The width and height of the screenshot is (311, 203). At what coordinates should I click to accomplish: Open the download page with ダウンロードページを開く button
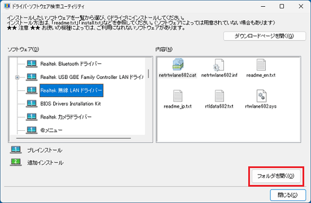point(265,36)
